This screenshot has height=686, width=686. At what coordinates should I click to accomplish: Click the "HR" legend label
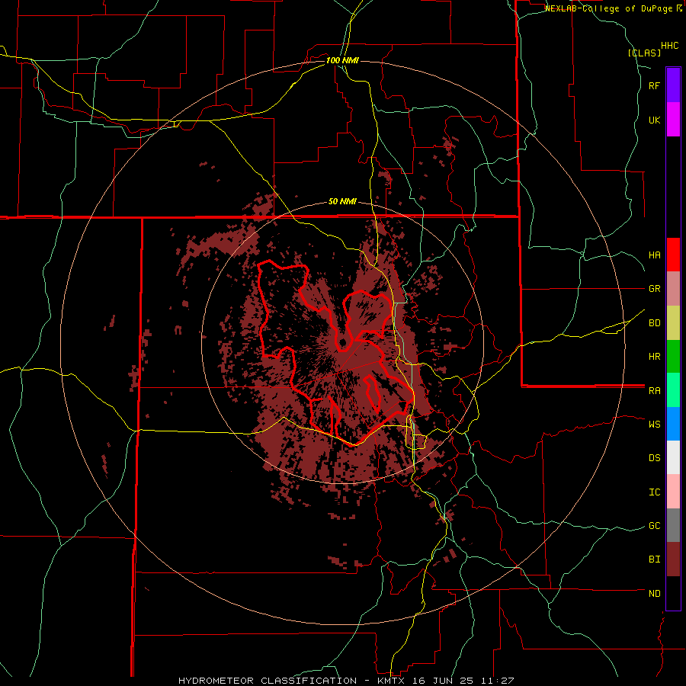pyautogui.click(x=655, y=357)
